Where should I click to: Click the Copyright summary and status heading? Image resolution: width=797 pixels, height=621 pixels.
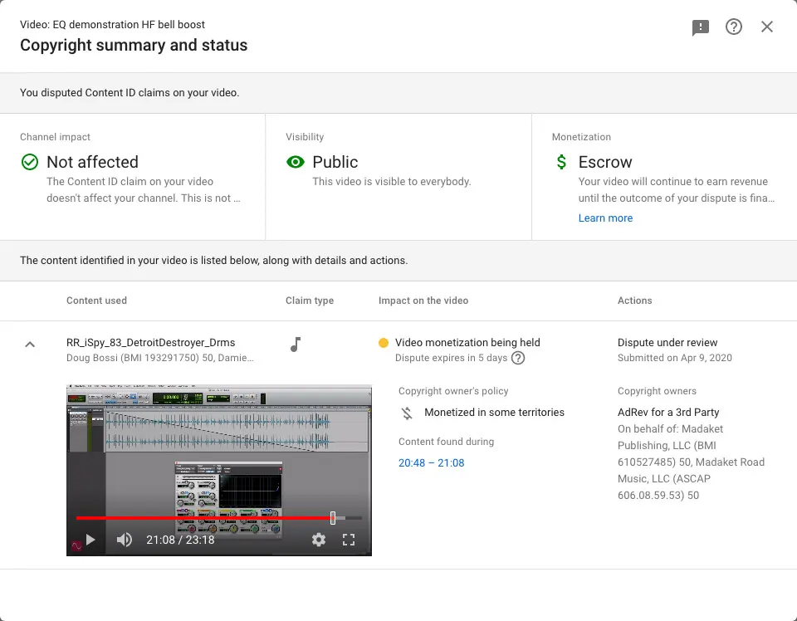(134, 45)
